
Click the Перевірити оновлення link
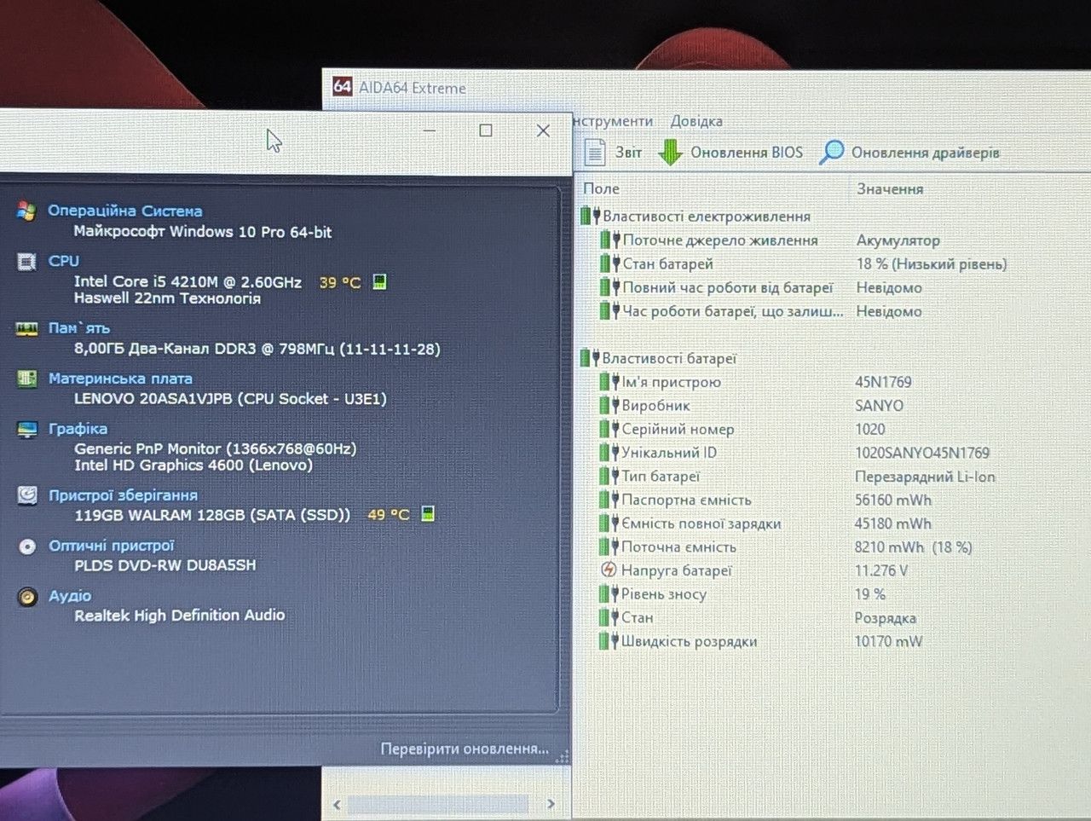[465, 749]
